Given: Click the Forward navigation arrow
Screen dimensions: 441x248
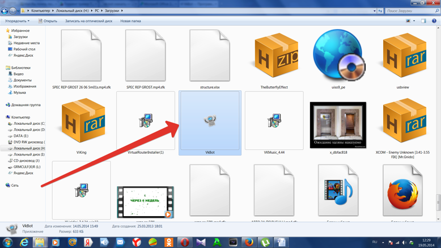Looking at the screenshot, I should click(x=12, y=11).
